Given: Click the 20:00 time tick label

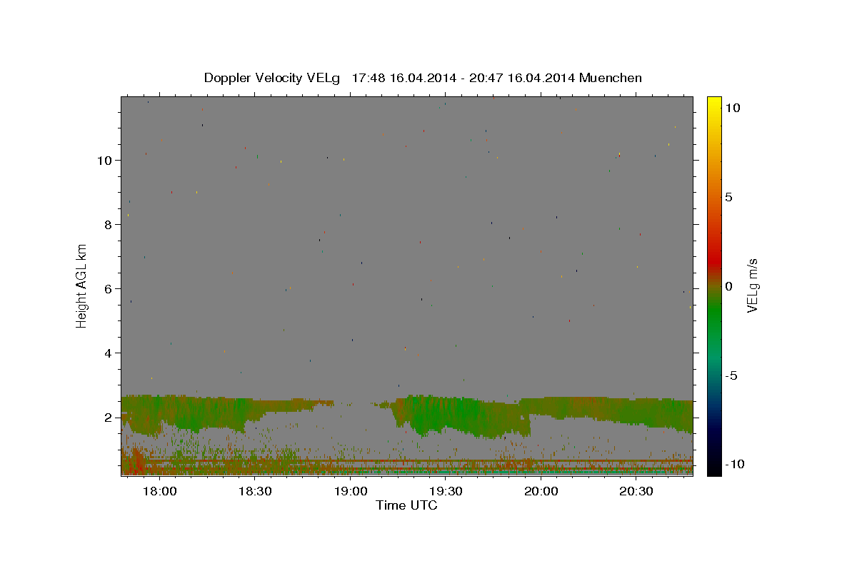Looking at the screenshot, I should tap(541, 492).
